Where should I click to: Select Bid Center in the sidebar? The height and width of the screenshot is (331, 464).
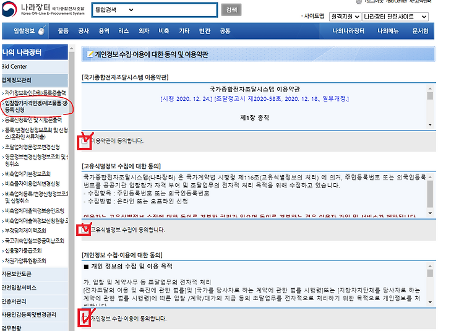click(x=35, y=67)
